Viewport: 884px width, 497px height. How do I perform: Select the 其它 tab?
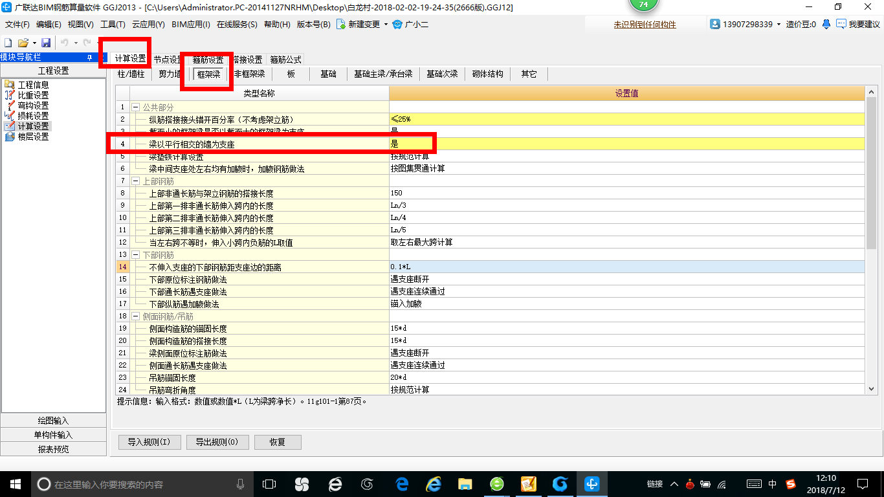point(529,74)
